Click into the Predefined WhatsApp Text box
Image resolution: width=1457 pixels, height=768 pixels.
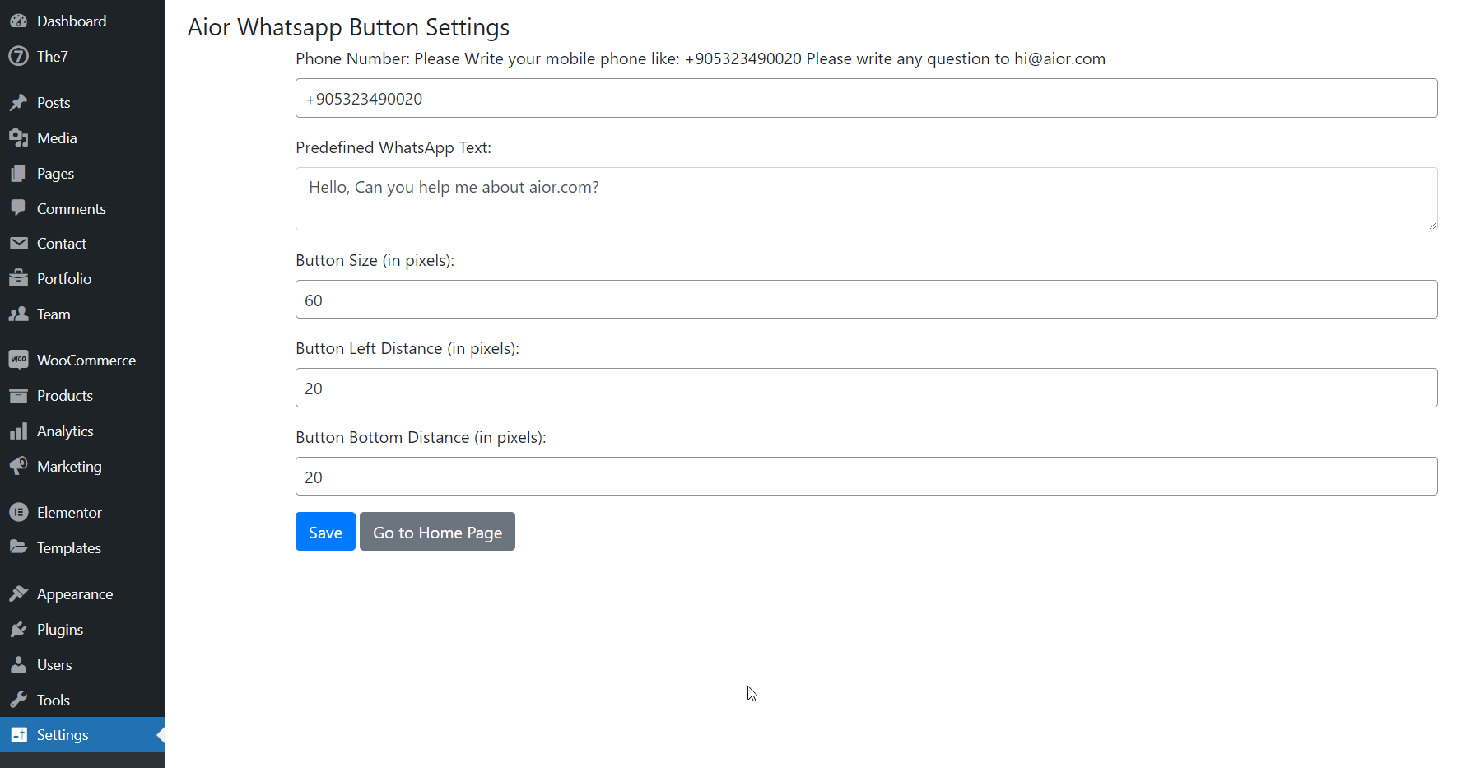866,198
